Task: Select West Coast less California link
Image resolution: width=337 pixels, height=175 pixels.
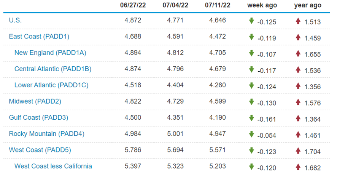Action: [x=53, y=166]
